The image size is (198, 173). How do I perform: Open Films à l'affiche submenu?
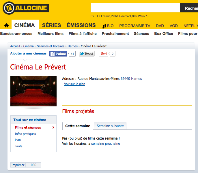[x=83, y=33]
